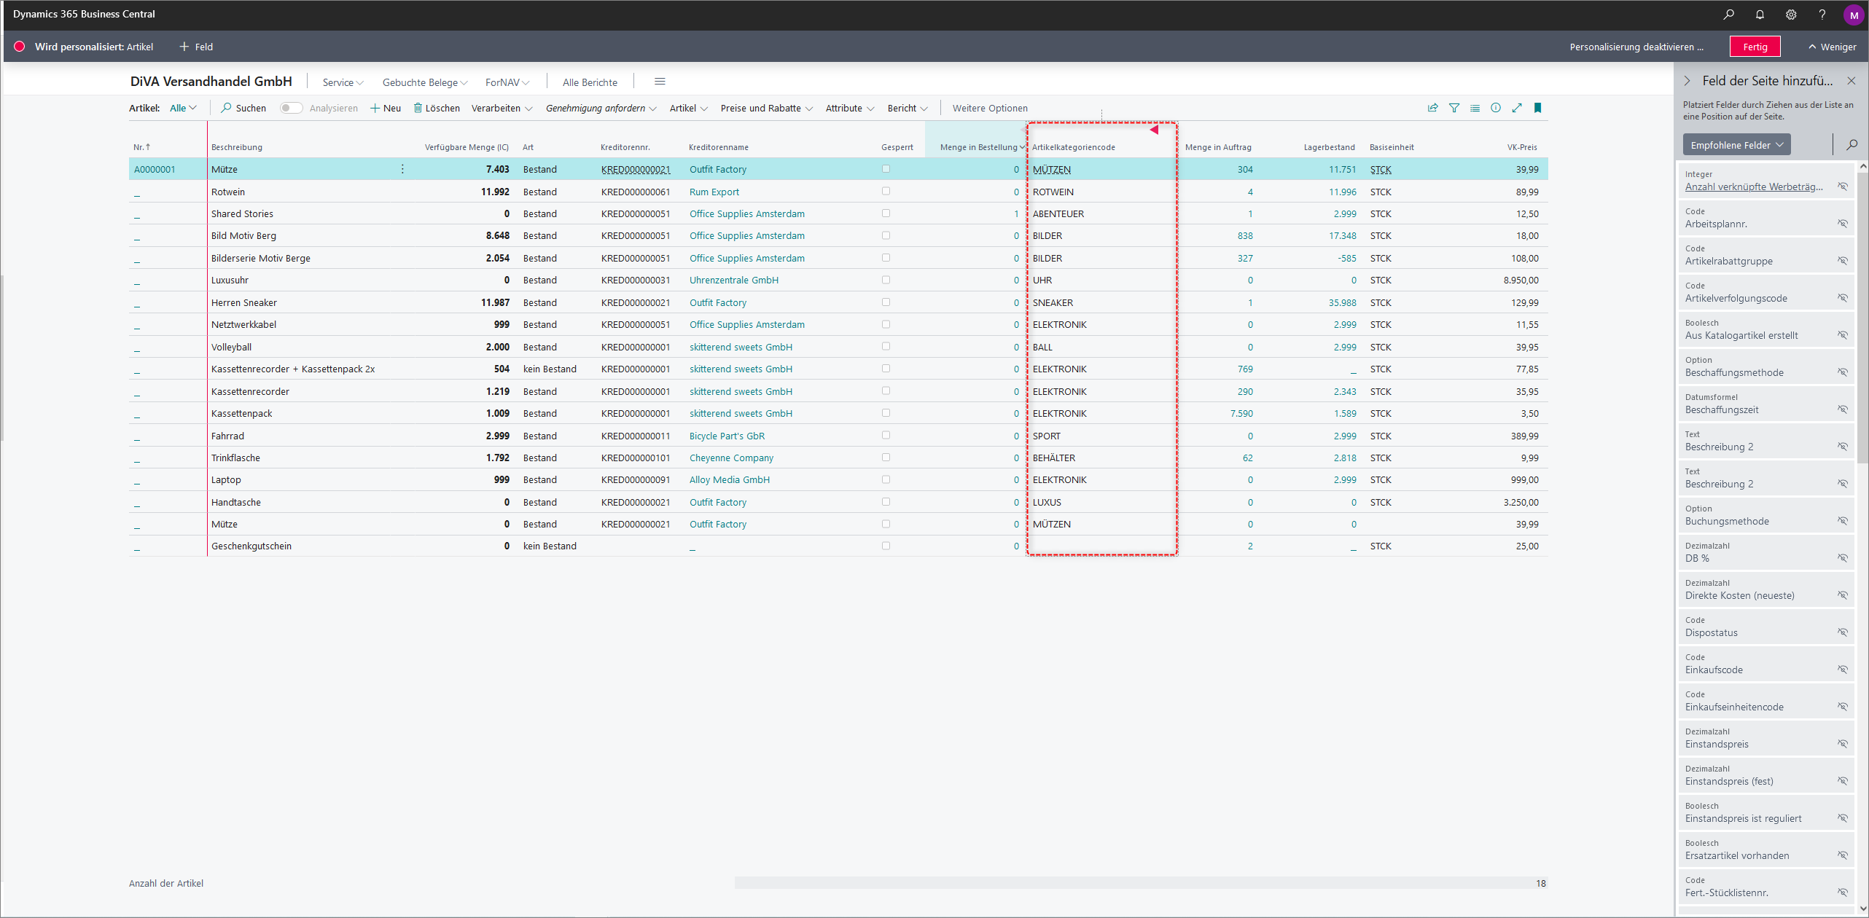1869x918 pixels.
Task: Open row options dots for Mütze row
Action: tap(402, 169)
